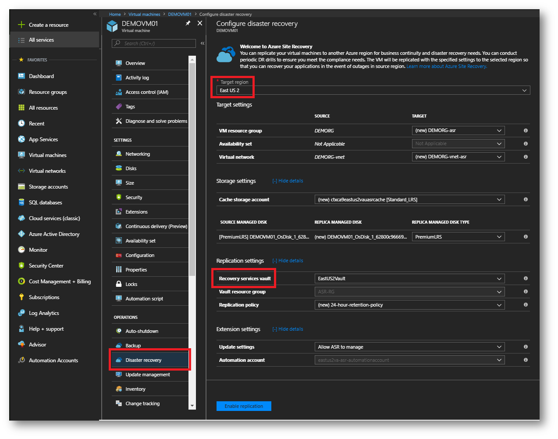558x439 pixels.
Task: Click the Access control (IAM) icon
Action: pyautogui.click(x=118, y=92)
